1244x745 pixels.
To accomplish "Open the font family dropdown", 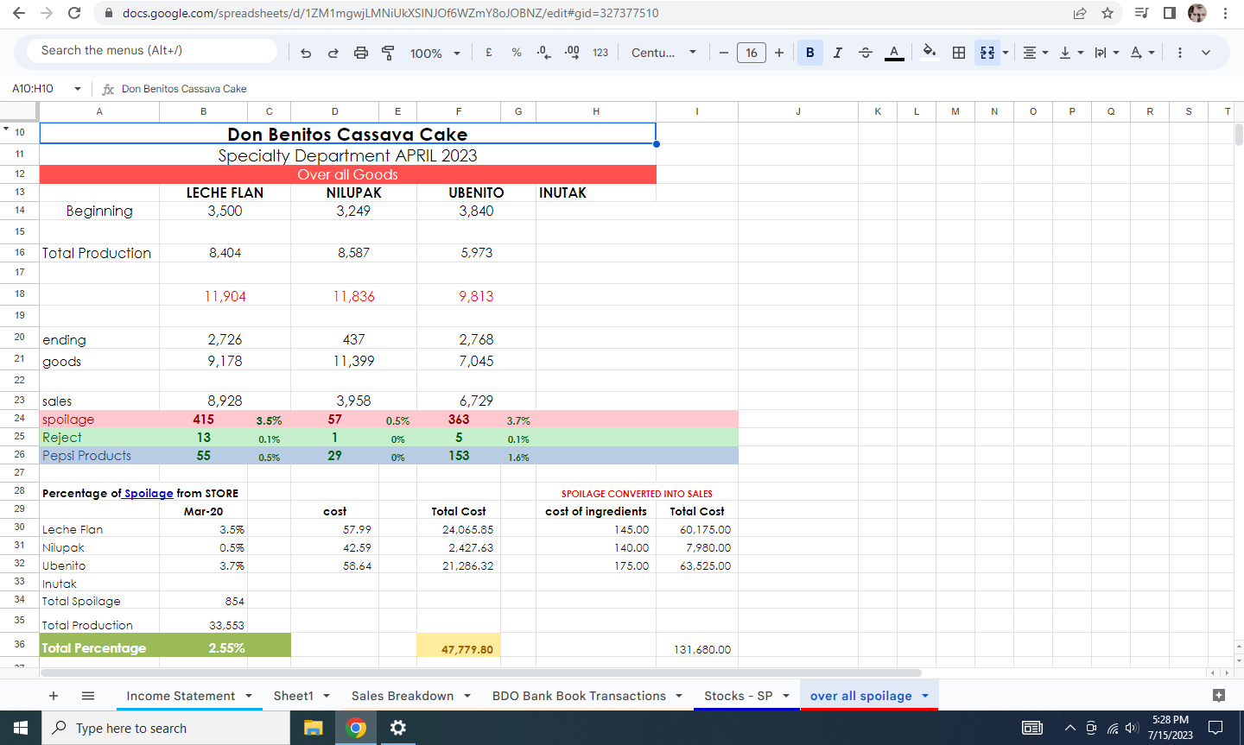I will [663, 53].
